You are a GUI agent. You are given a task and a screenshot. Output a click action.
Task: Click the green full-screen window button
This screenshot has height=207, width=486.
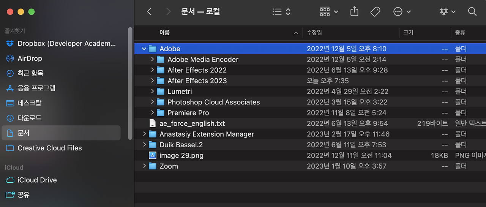tap(32, 12)
